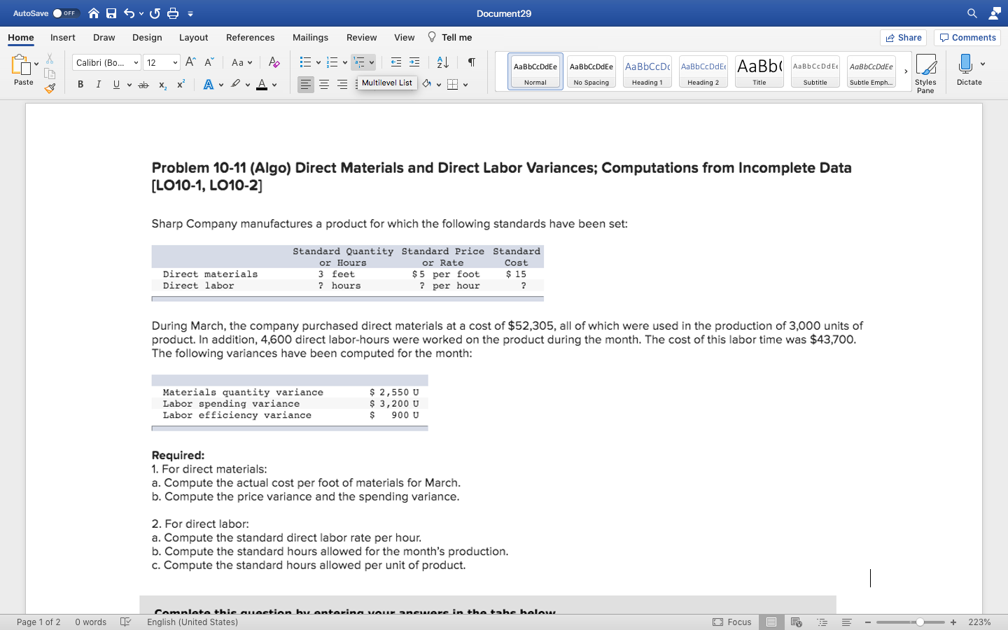Open Quick Access Toolbar customize arrow
The width and height of the screenshot is (1008, 630).
click(190, 13)
